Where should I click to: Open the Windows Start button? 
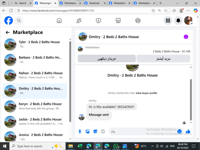click(x=4, y=146)
